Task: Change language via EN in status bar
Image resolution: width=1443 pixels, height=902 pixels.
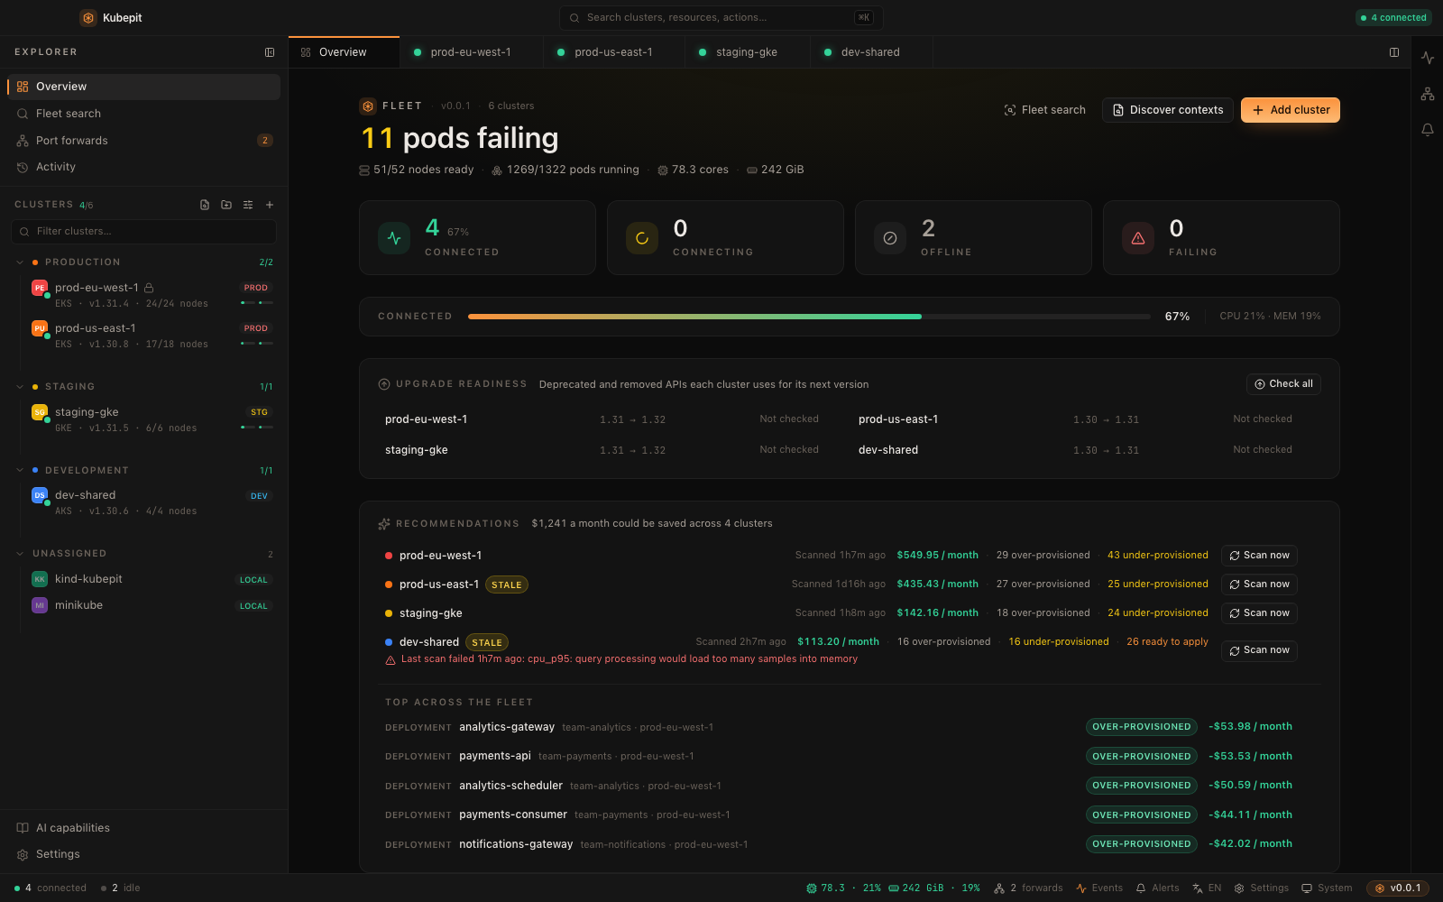Action: [1207, 888]
